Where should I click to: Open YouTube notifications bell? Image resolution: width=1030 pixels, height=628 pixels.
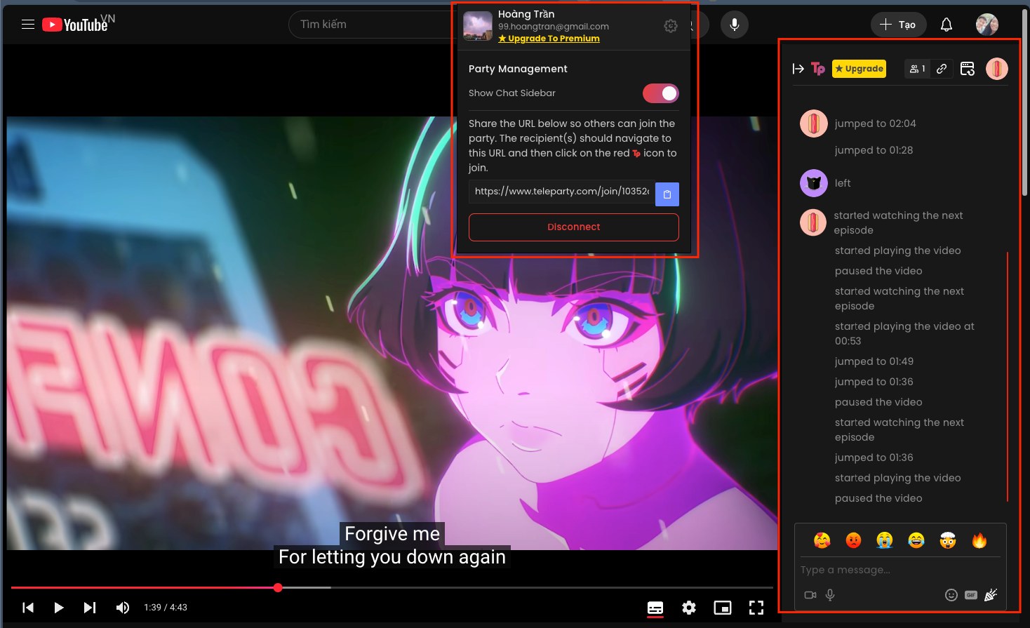(947, 25)
